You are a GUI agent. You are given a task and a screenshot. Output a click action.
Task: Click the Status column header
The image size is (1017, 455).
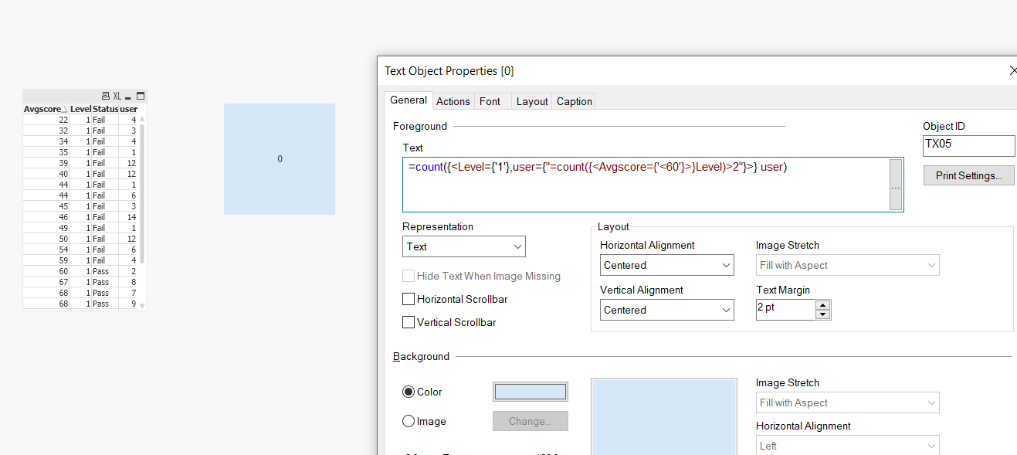tap(106, 109)
